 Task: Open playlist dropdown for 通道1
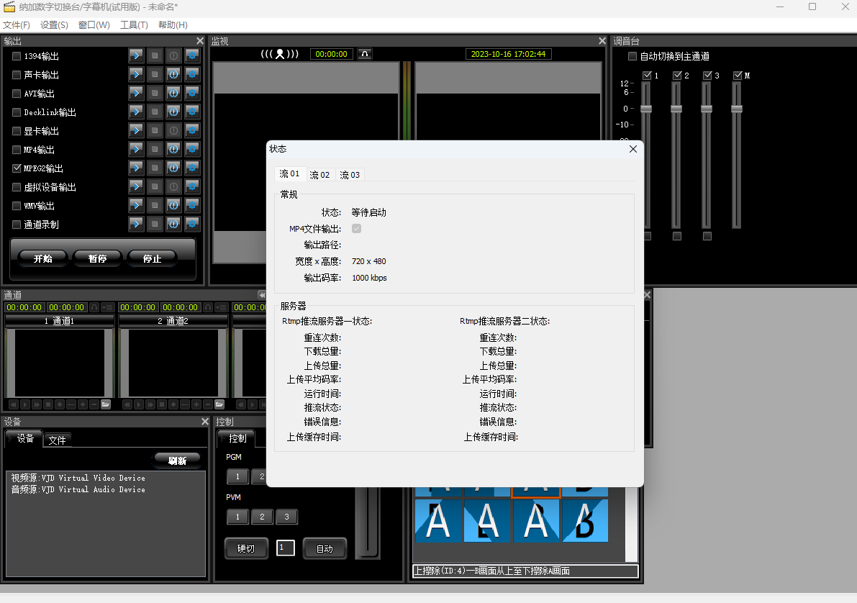click(108, 307)
